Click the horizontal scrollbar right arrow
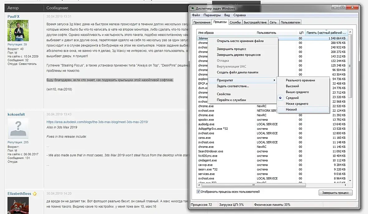The width and height of the screenshot is (368, 214). pyautogui.click(x=345, y=185)
